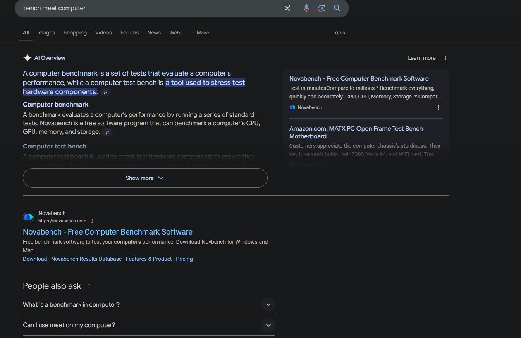Click the Learn more link
The image size is (521, 338).
(x=421, y=58)
